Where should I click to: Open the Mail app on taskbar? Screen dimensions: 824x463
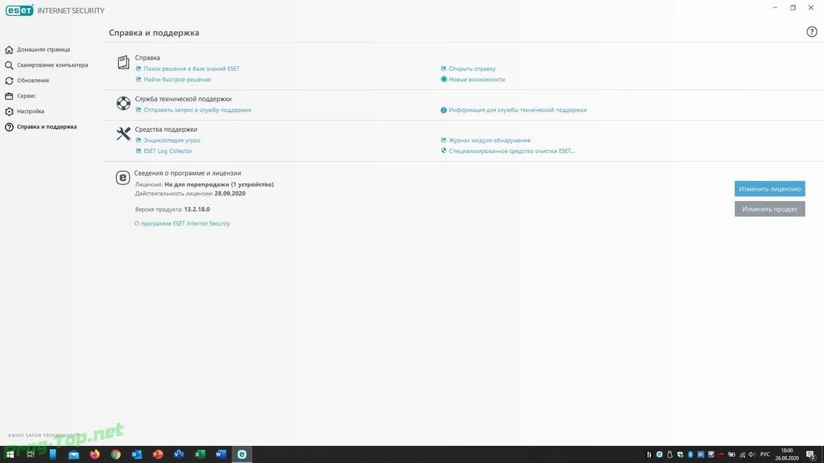click(x=73, y=455)
